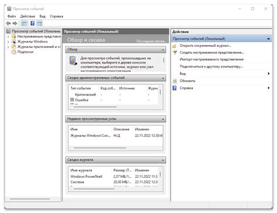Maximize the Event Viewer window
This screenshot has width=277, height=213.
pyautogui.click(x=252, y=9)
